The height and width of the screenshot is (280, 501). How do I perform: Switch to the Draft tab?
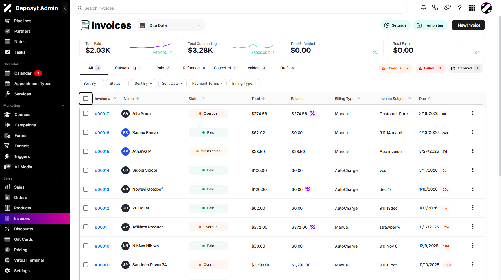[287, 68]
